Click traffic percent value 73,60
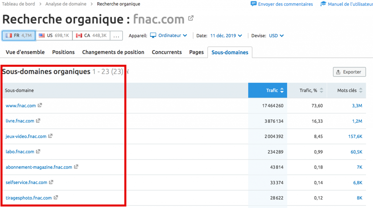Image resolution: width=373 pixels, height=208 pixels. 317,106
